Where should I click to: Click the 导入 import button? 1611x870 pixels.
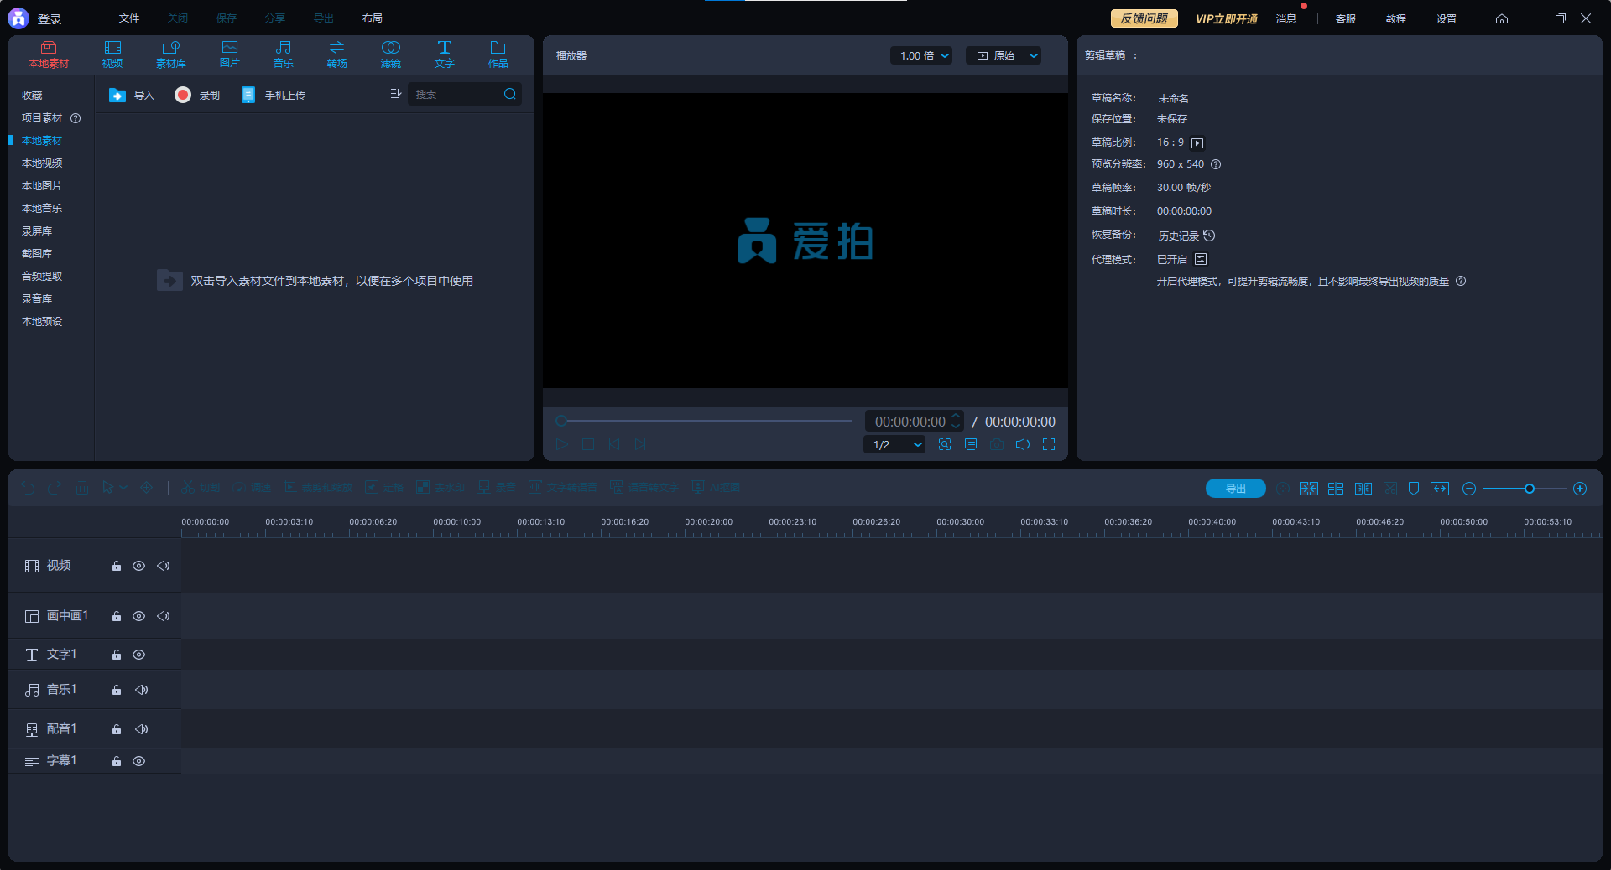[132, 96]
